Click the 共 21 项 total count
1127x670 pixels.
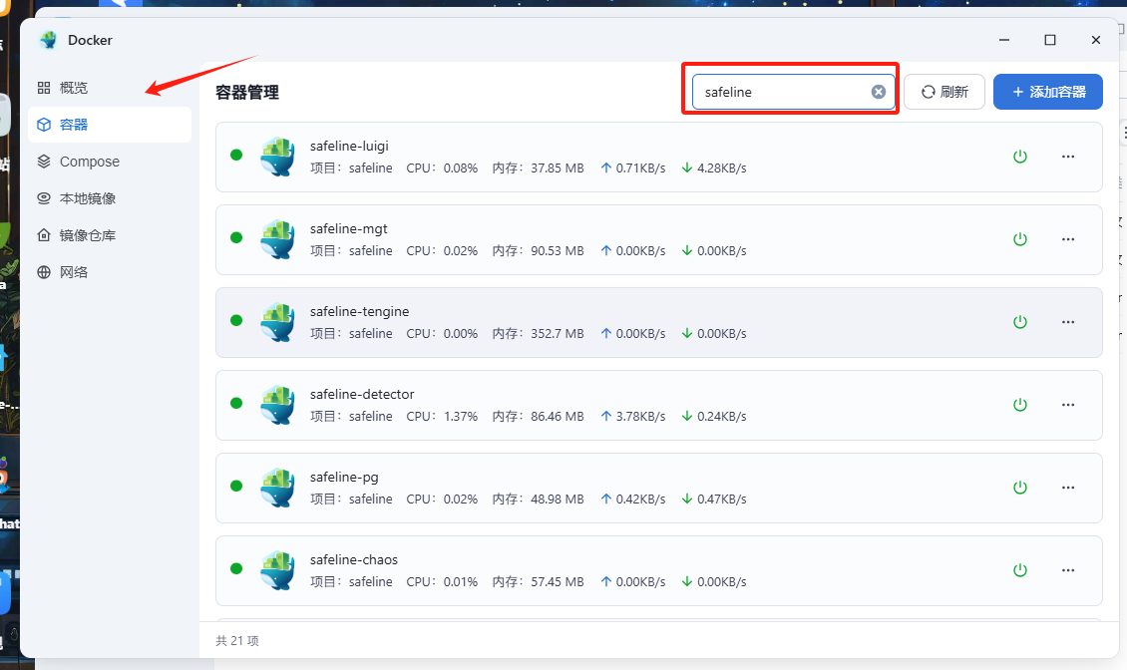237,640
